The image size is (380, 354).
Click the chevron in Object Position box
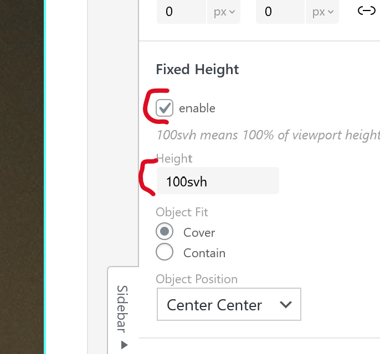pos(286,305)
